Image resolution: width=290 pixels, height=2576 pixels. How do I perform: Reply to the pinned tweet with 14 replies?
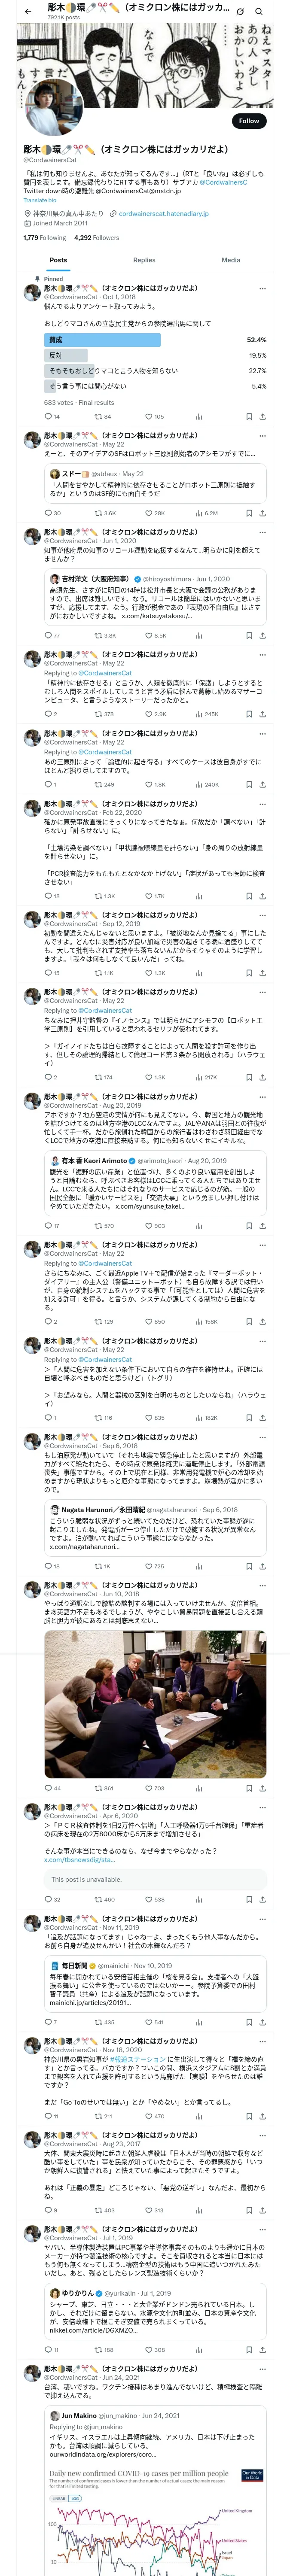pyautogui.click(x=52, y=416)
